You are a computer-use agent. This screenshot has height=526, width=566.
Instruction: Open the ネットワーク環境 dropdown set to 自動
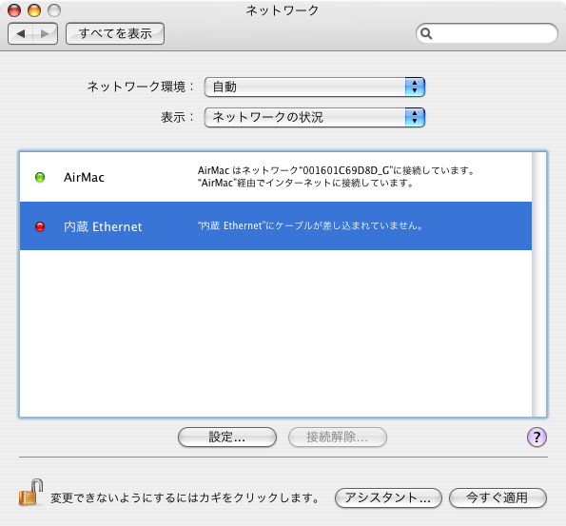tap(315, 87)
